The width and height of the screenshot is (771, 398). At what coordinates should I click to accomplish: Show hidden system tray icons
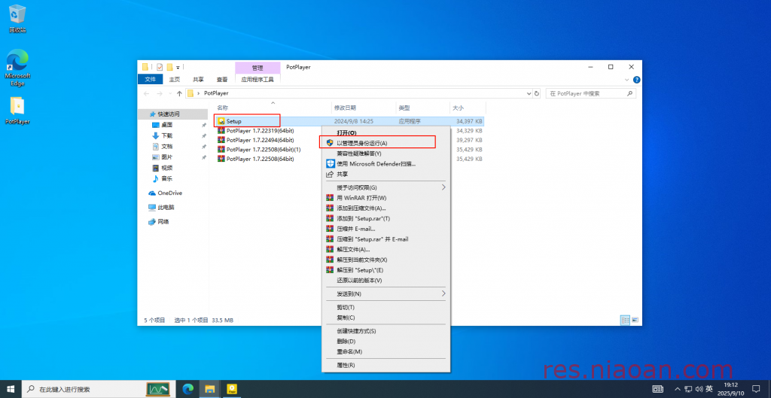[678, 389]
